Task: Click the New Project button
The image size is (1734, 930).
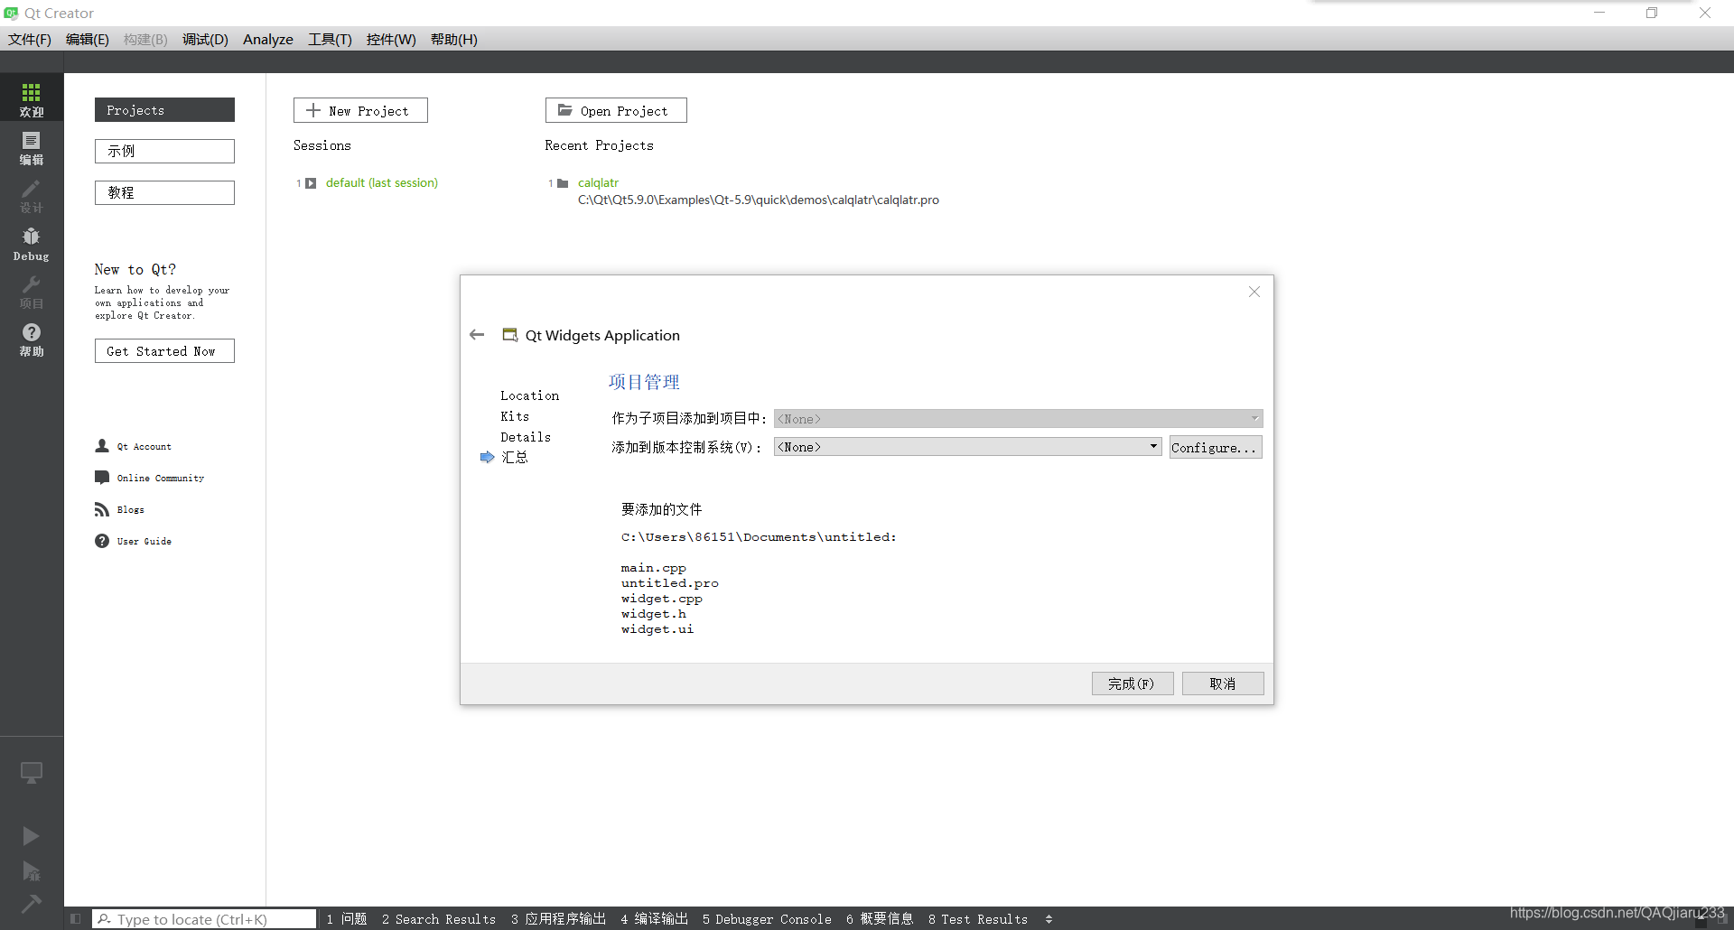Action: 360,110
